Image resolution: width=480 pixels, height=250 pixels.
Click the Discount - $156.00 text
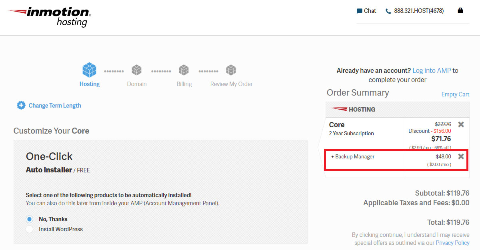[430, 131]
